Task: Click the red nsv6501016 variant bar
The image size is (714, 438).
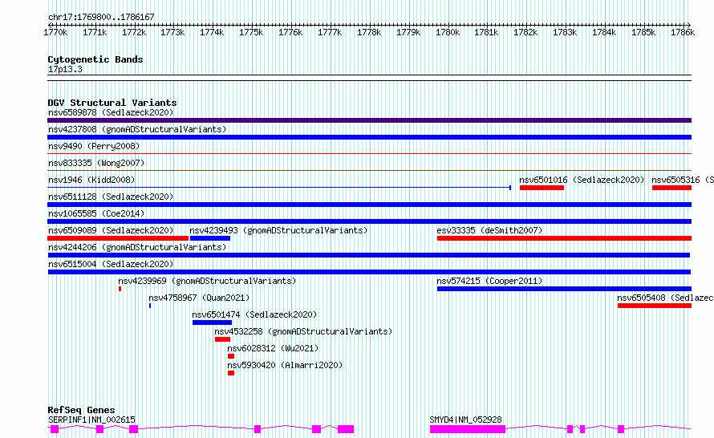Action: pos(542,188)
